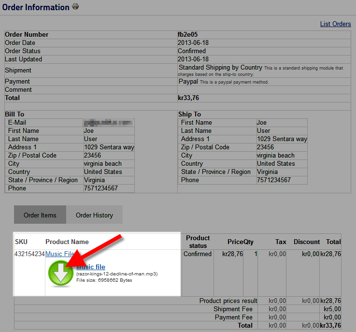This screenshot has height=332, width=356.
Task: Click the Shipment Fee total kr5,00
Action: pyautogui.click(x=332, y=309)
